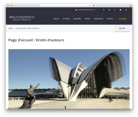Open the Le Projet menu item

pos(66,19)
